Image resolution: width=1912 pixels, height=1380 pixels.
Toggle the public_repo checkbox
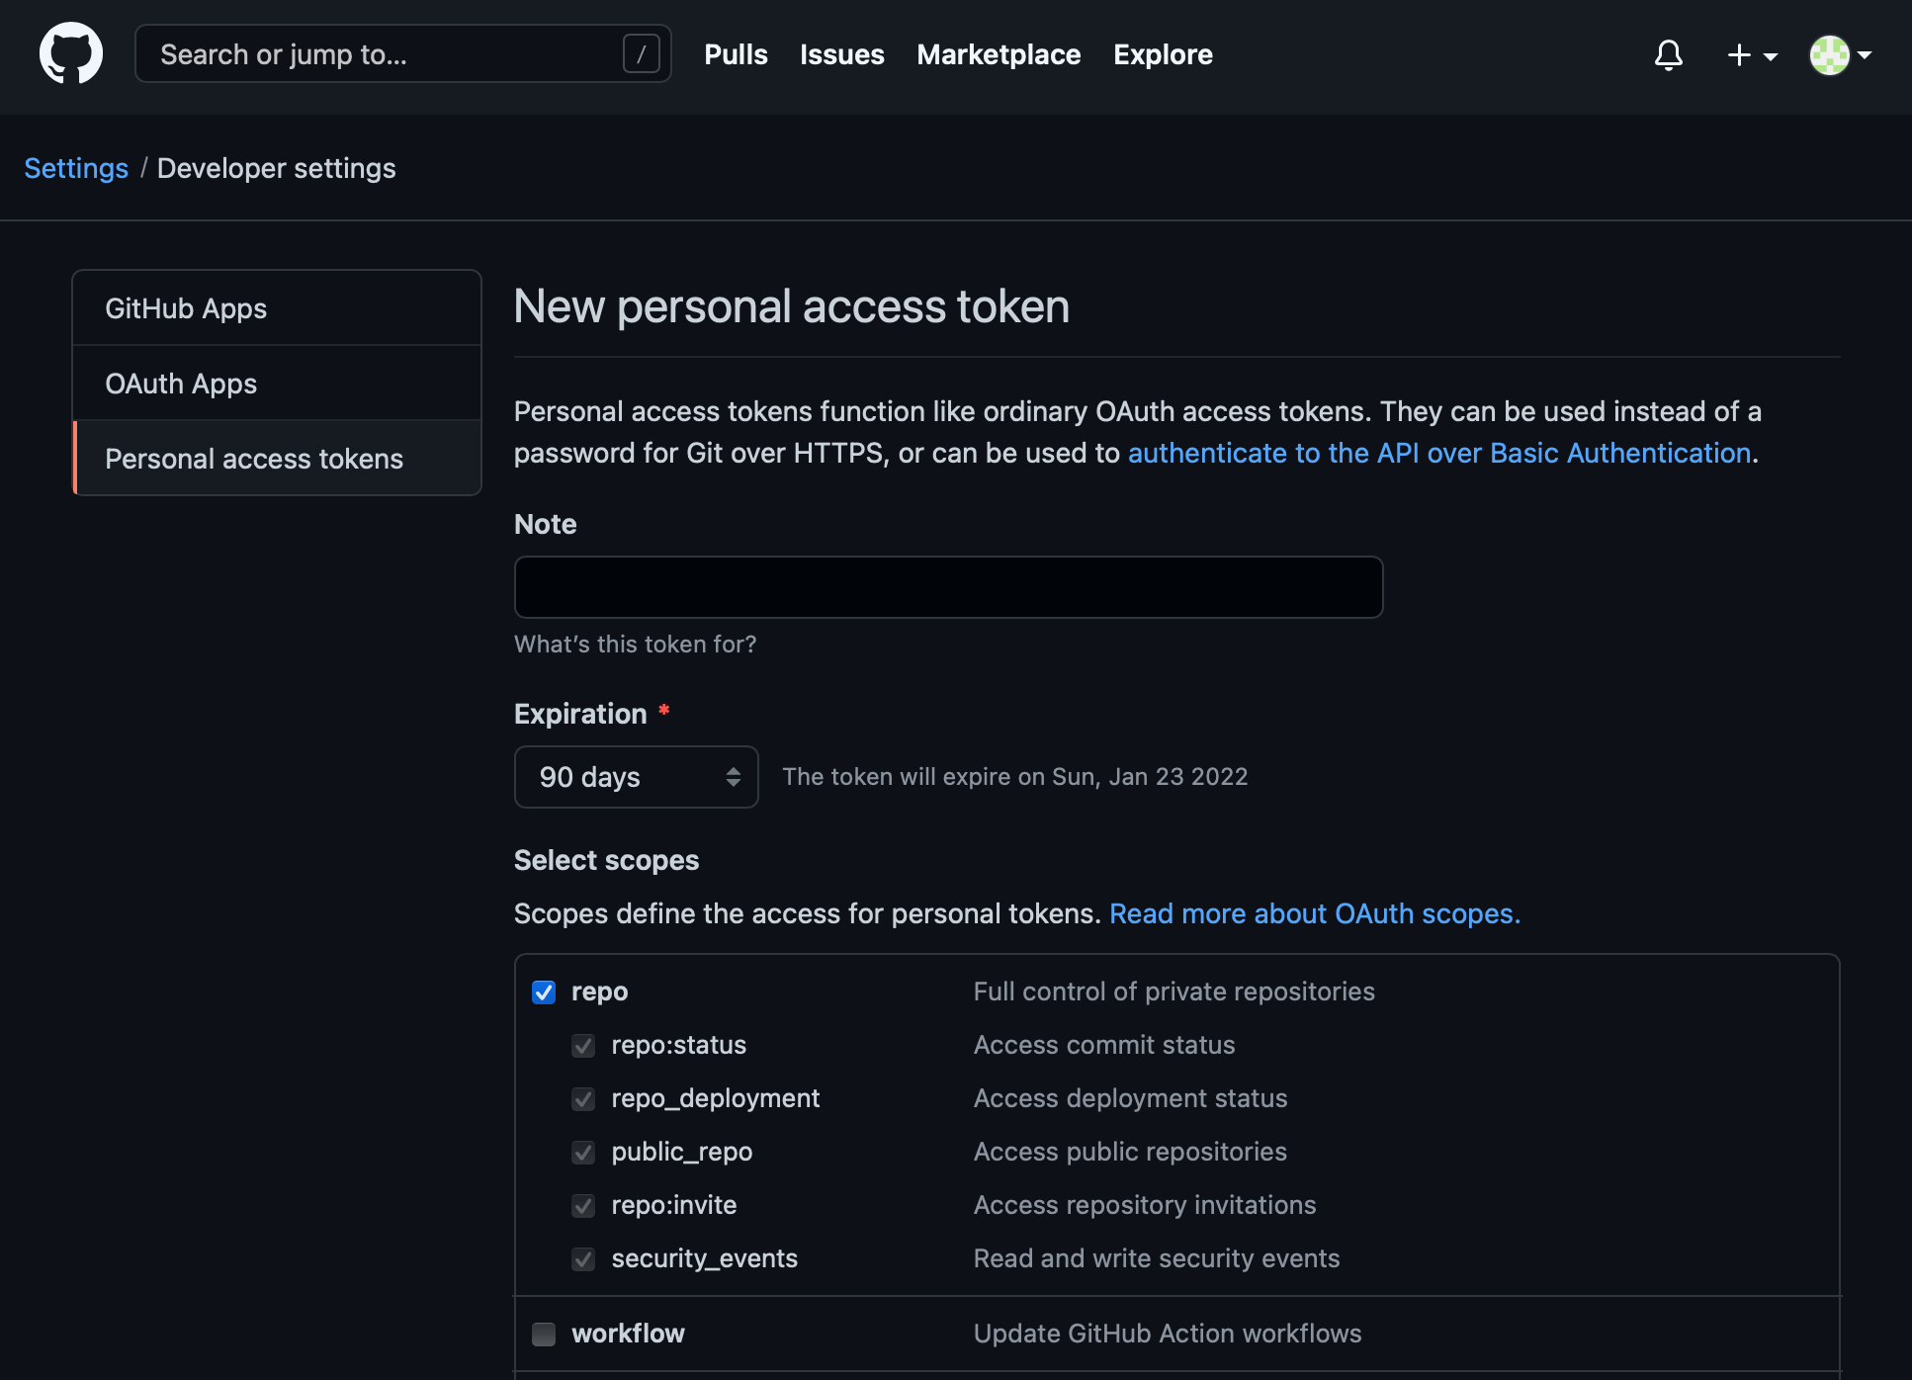[583, 1153]
